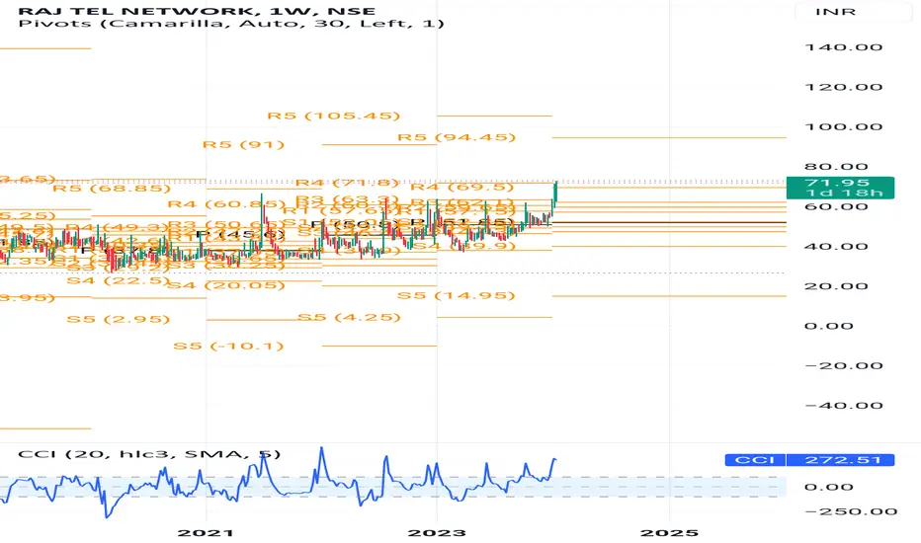921x543 pixels.
Task: Click the 20.00 price axis label
Action: click(836, 286)
